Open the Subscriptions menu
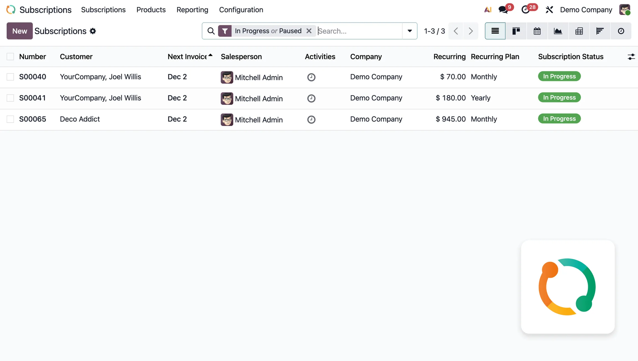Screen dimensions: 638x361 coord(103,10)
